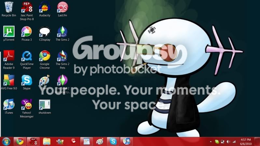
Task: Open the wireless network signal tray icon
Action: tap(234, 141)
